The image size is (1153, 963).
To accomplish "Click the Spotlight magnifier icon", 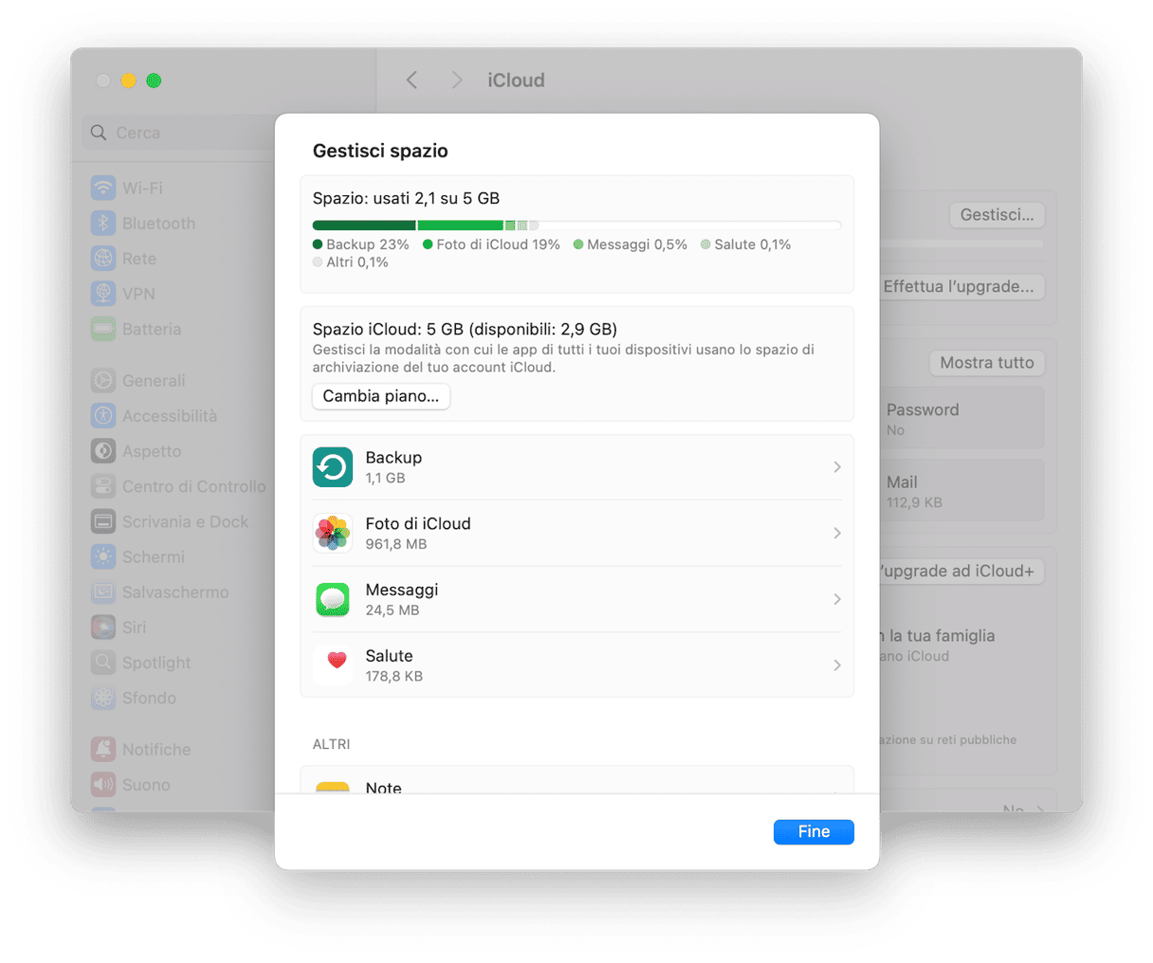I will tap(103, 663).
